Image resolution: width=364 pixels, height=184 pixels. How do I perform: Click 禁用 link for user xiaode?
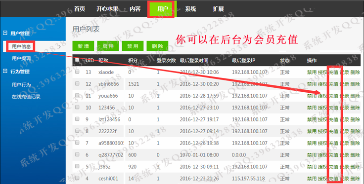(x=312, y=72)
